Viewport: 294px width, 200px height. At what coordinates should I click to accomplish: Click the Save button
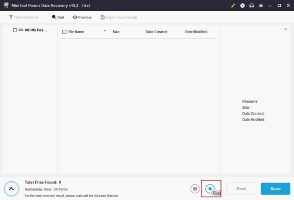[275, 189]
